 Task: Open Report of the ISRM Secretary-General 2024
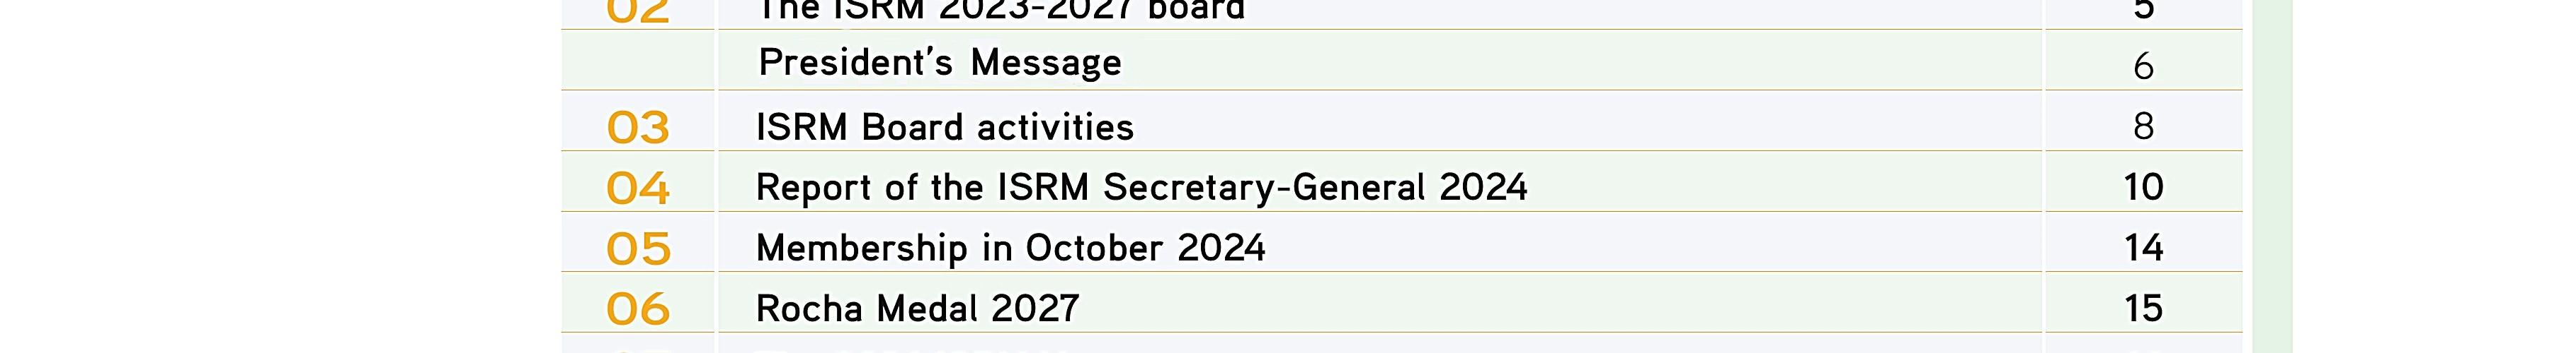(1141, 188)
